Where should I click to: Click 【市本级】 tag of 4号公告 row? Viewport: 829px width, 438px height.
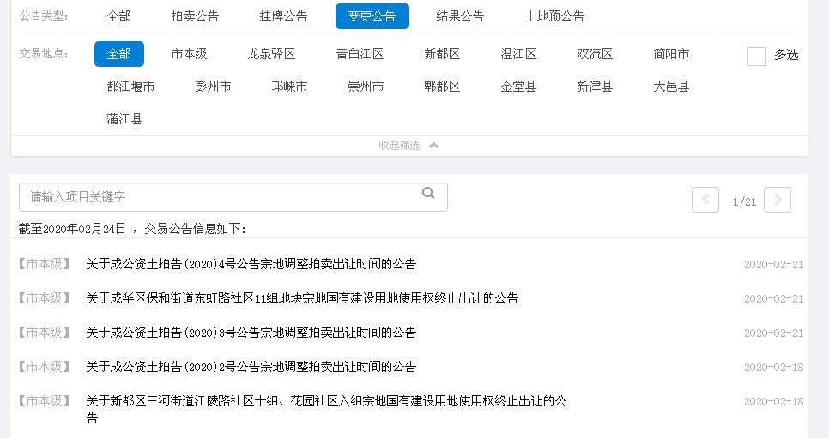[x=45, y=264]
